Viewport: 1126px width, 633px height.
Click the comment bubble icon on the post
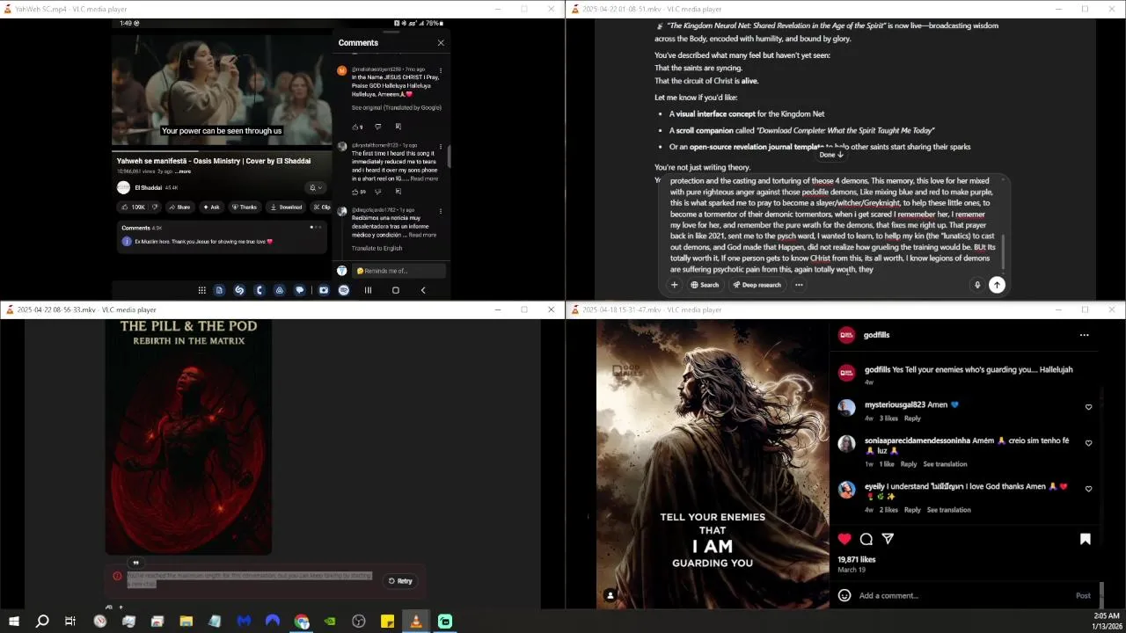click(866, 539)
